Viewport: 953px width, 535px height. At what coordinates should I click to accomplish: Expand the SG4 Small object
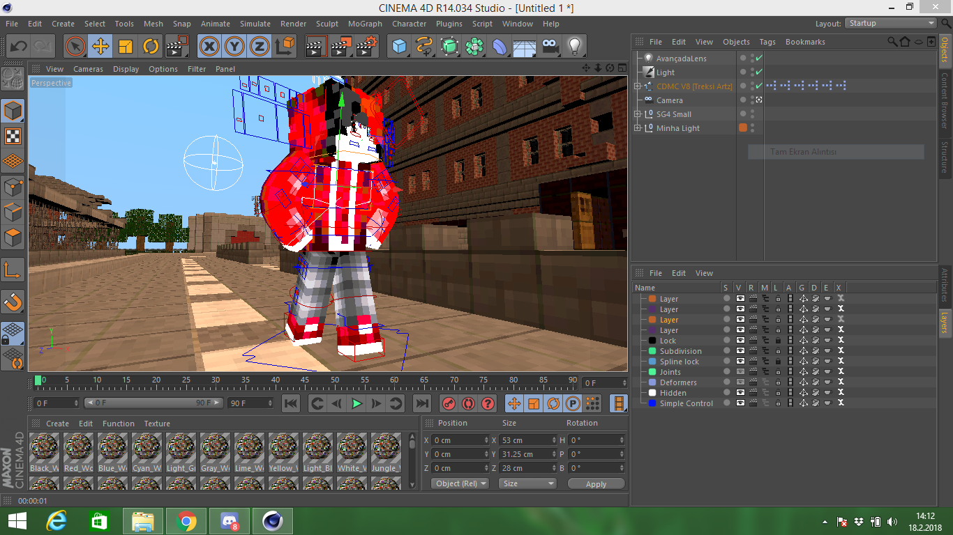(637, 114)
